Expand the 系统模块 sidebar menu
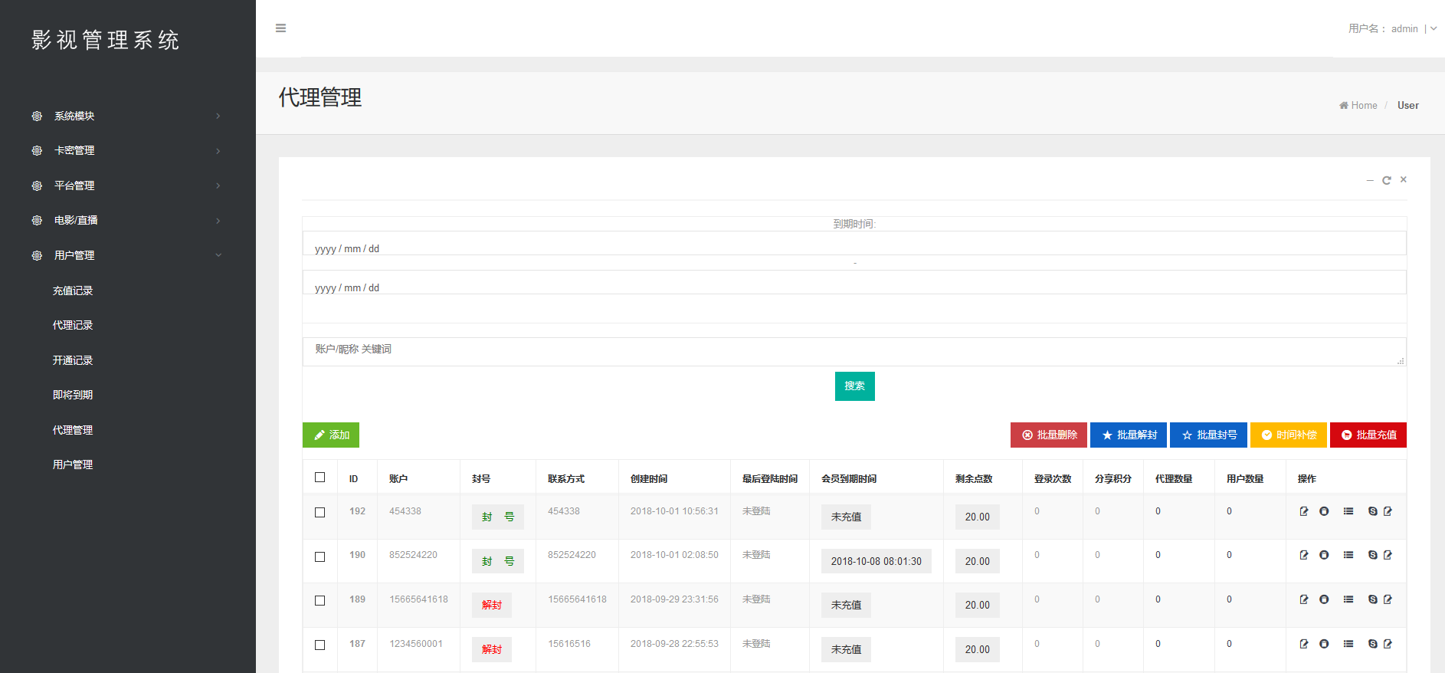 click(126, 117)
